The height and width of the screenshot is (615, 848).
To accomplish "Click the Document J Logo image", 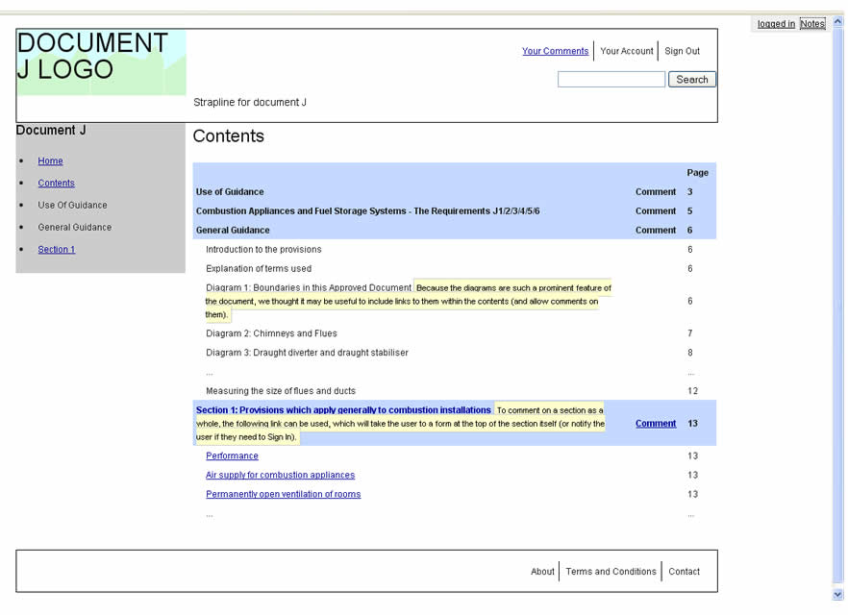I will pos(101,62).
